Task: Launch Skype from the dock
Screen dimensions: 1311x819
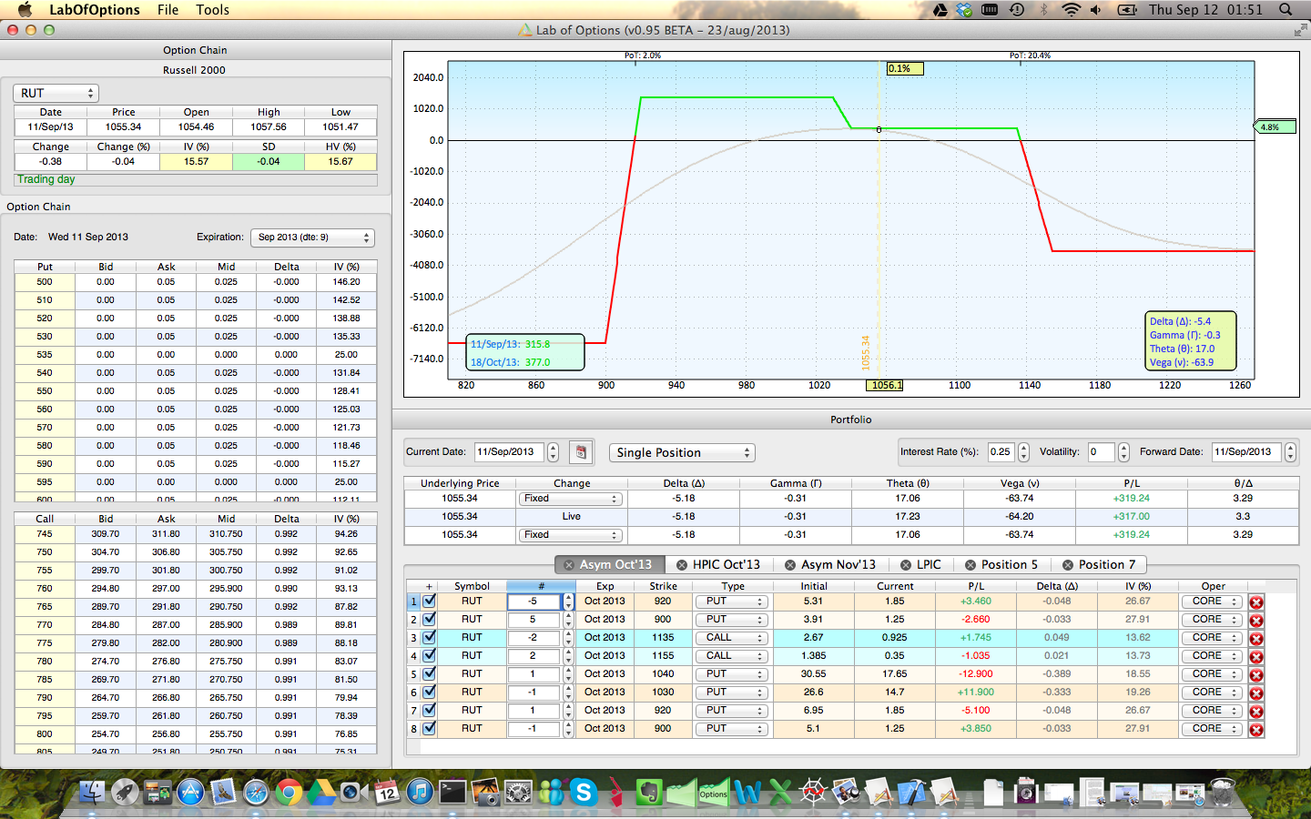Action: tap(583, 793)
